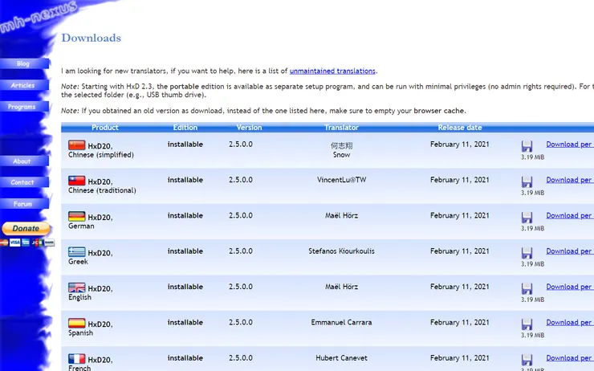Image resolution: width=594 pixels, height=371 pixels.
Task: Follow the unmaintained translations link
Action: pyautogui.click(x=332, y=71)
